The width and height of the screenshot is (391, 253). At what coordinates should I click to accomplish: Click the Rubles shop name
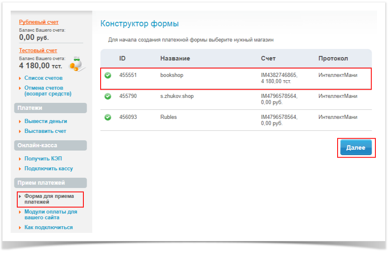click(168, 117)
